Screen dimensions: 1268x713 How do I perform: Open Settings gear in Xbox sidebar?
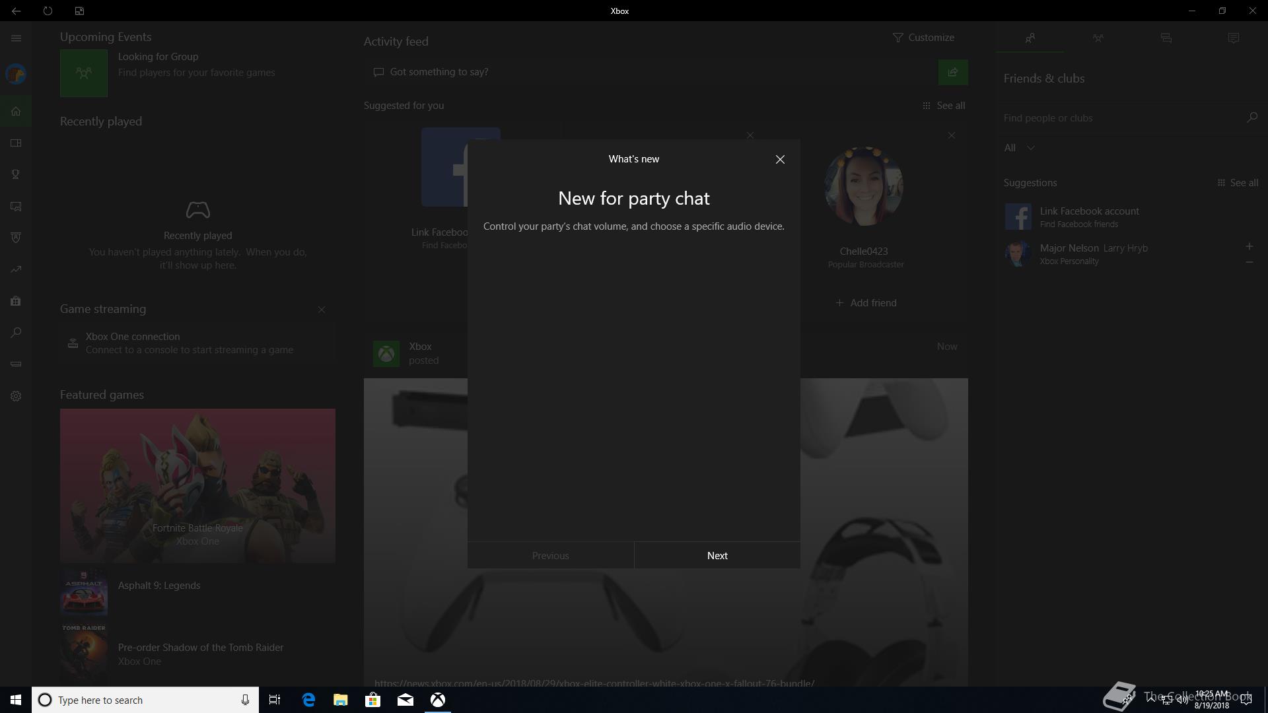16,396
